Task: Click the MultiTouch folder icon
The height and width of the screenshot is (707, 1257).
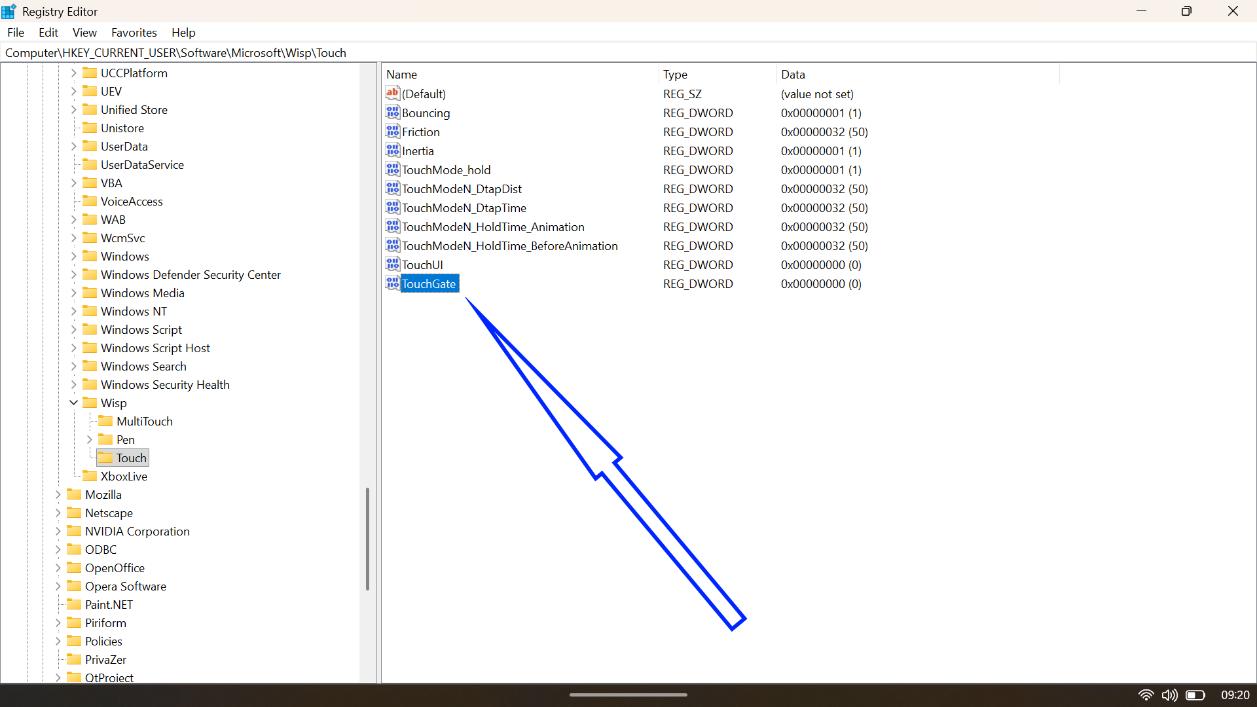Action: point(105,421)
